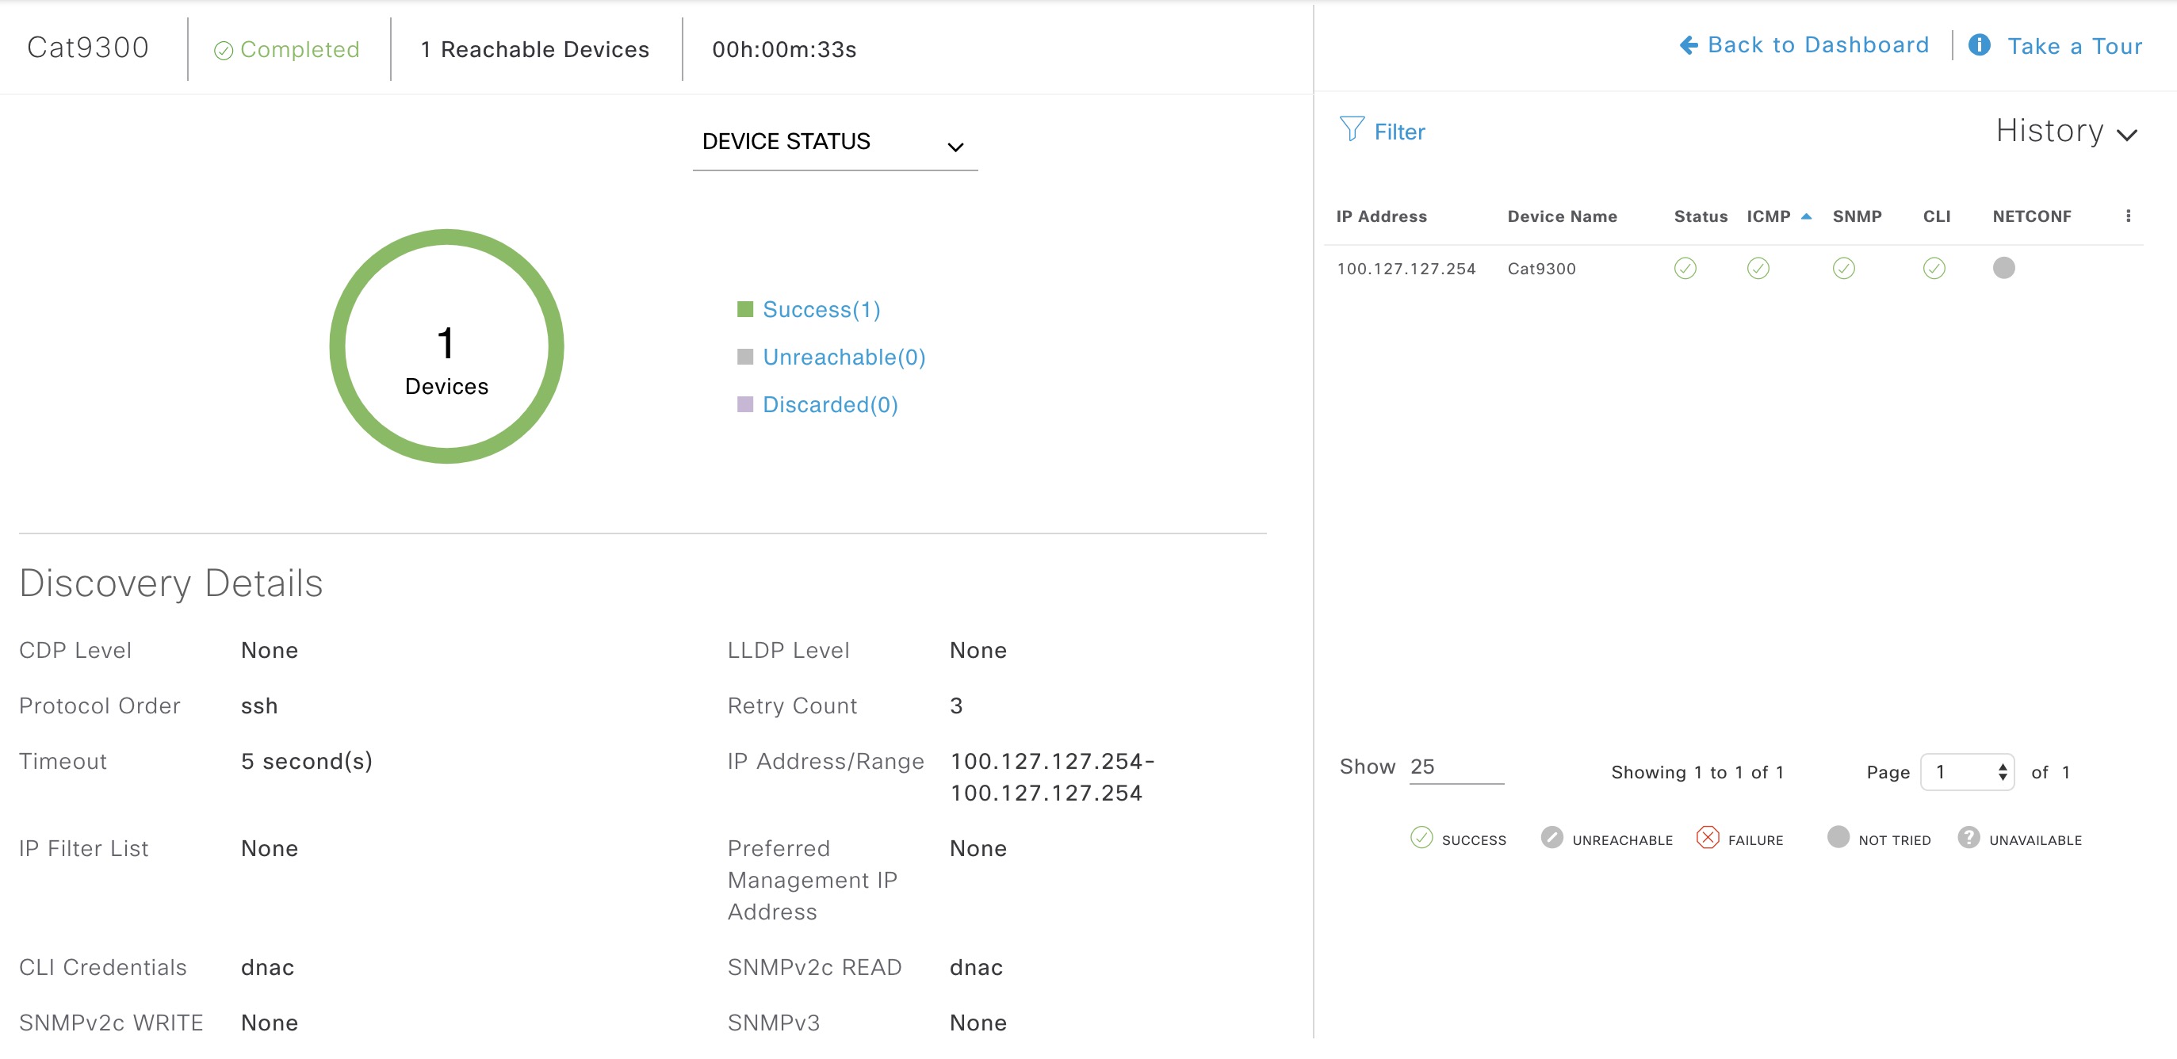The height and width of the screenshot is (1059, 2177).
Task: Click the NOT TRIED legend icon
Action: click(x=1838, y=838)
